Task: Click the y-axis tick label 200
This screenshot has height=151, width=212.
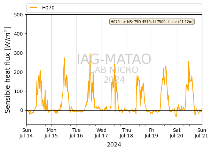Action: (x=18, y=72)
